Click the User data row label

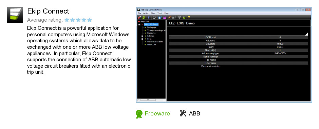210,63
